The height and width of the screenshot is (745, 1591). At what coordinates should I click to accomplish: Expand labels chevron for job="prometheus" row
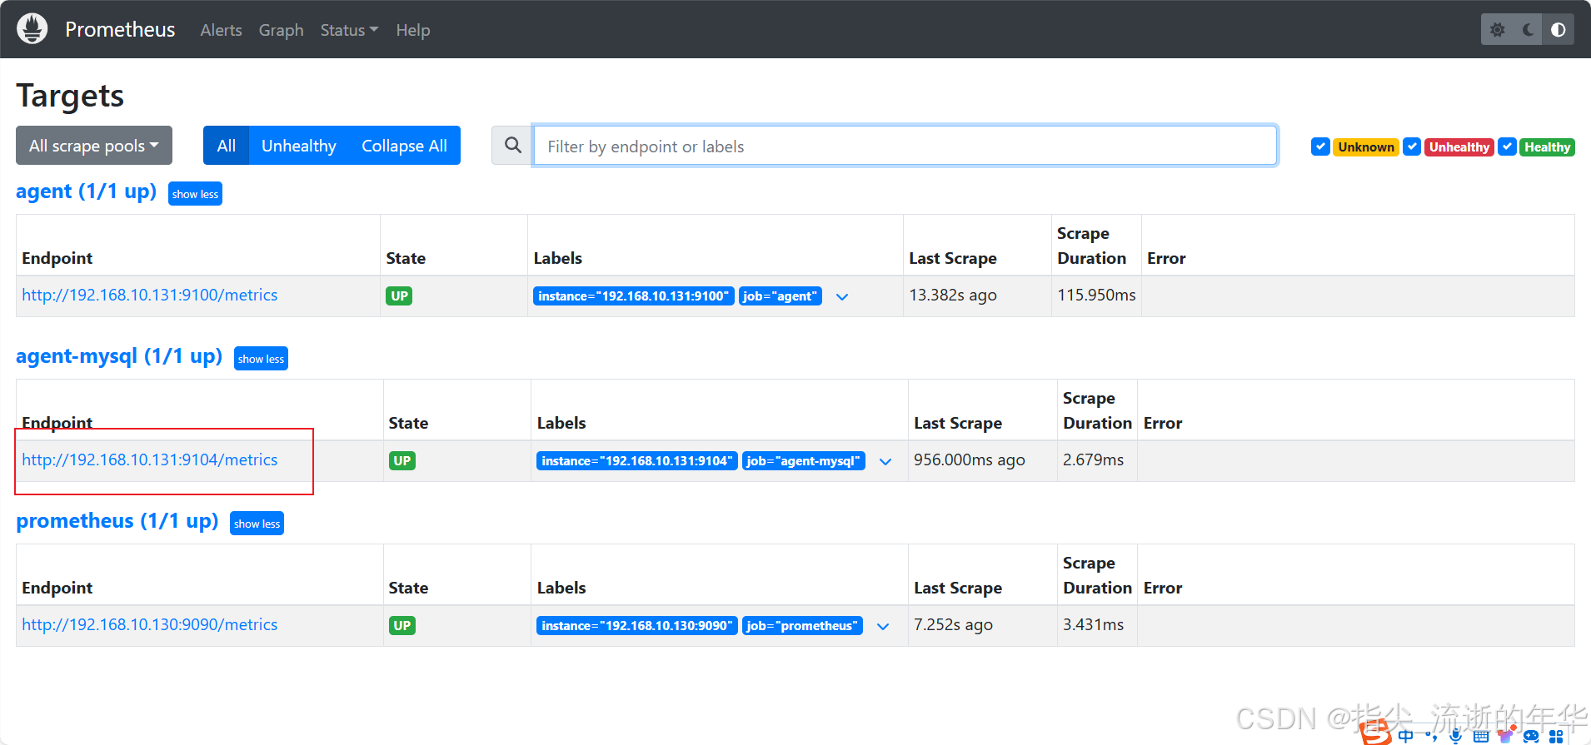click(x=883, y=626)
